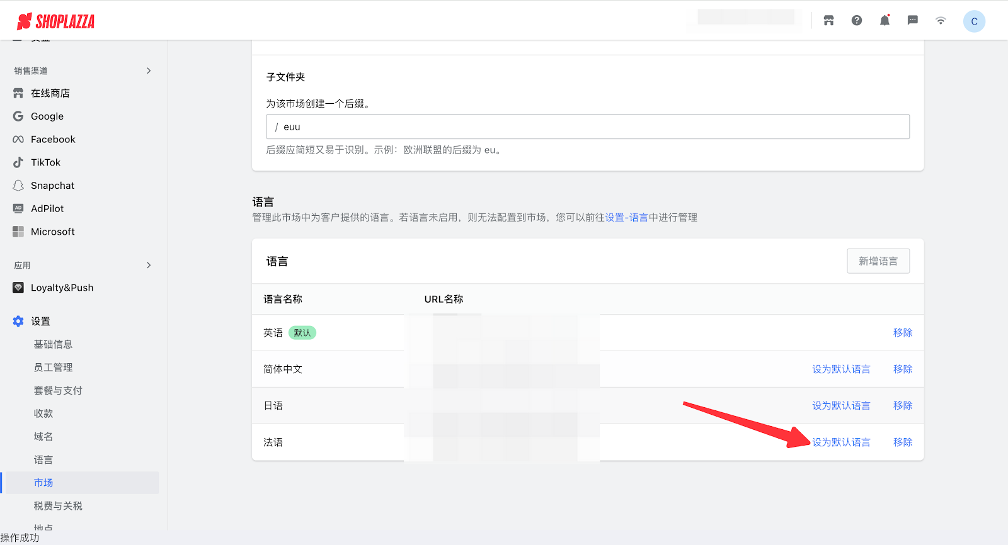Click the storefront icon in top bar
This screenshot has width=1008, height=545.
828,21
